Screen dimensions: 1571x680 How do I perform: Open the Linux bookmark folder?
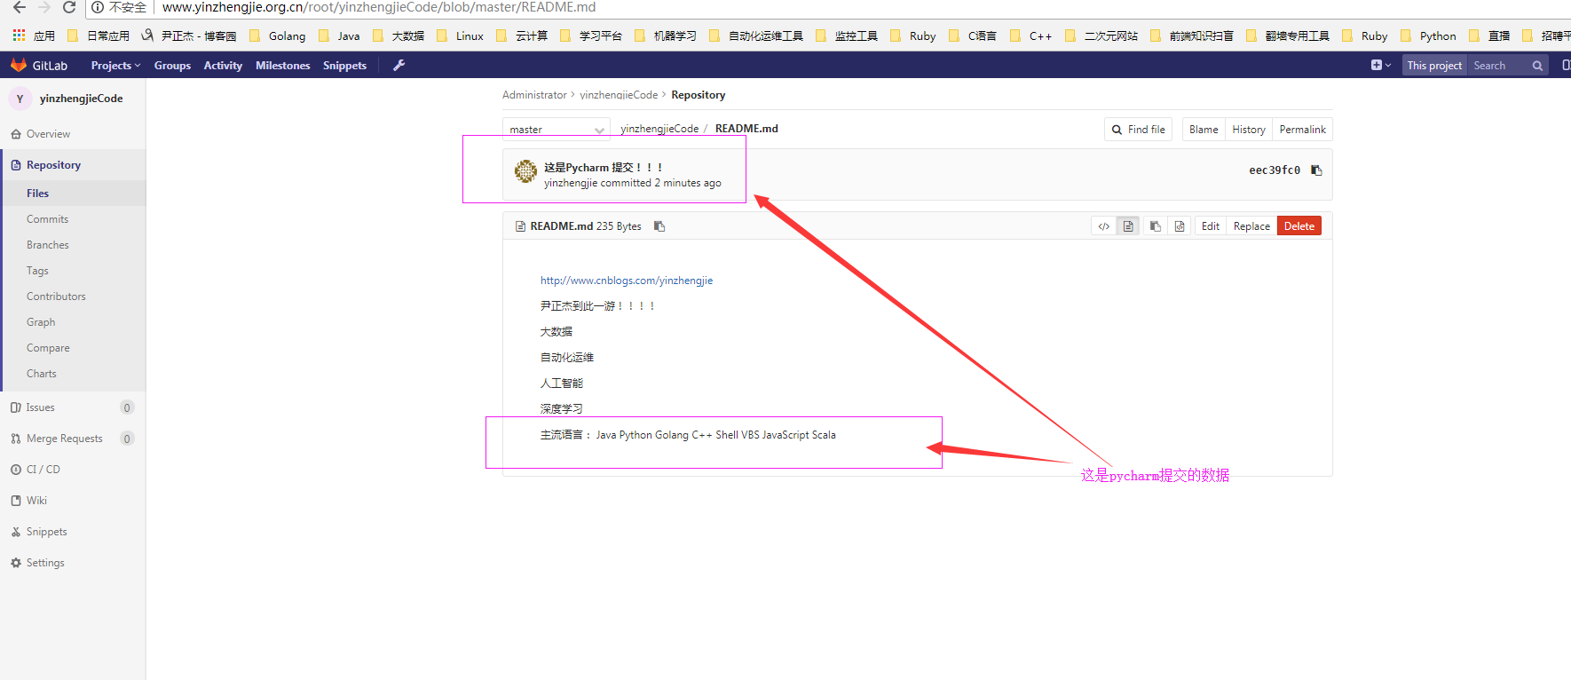[460, 36]
